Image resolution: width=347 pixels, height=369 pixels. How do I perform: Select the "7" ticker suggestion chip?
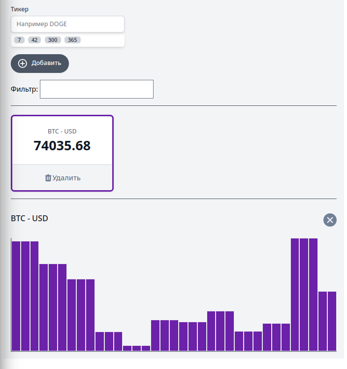pyautogui.click(x=19, y=40)
